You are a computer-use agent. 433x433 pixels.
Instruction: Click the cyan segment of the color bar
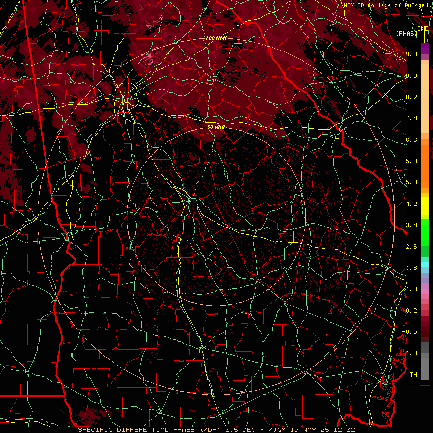point(425,264)
